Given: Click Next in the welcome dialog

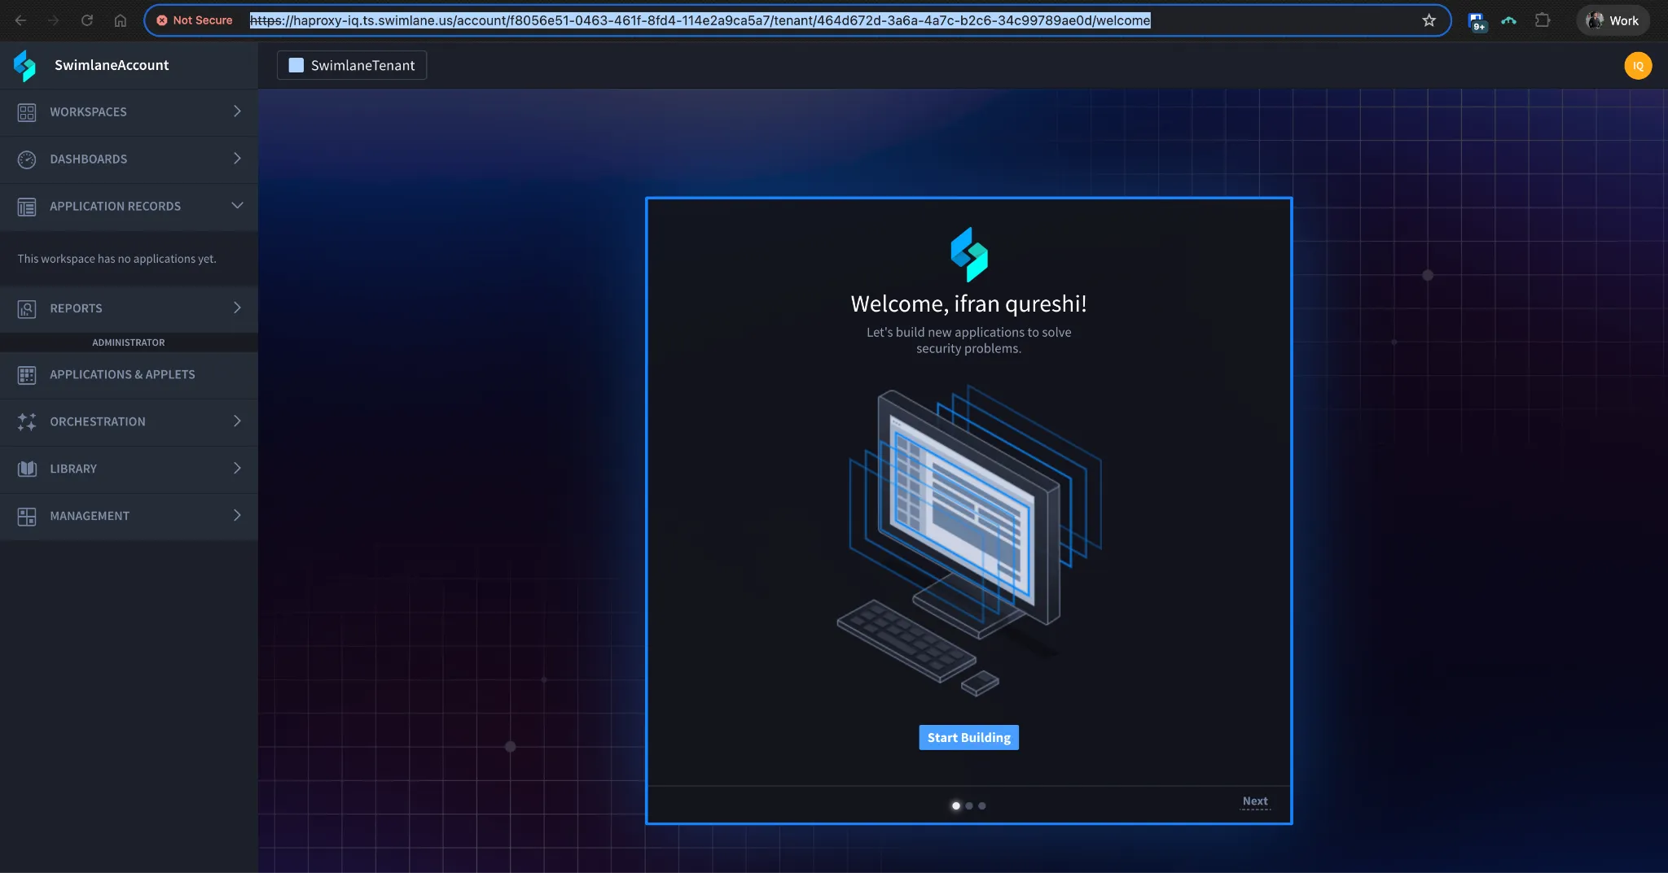Looking at the screenshot, I should pyautogui.click(x=1255, y=801).
